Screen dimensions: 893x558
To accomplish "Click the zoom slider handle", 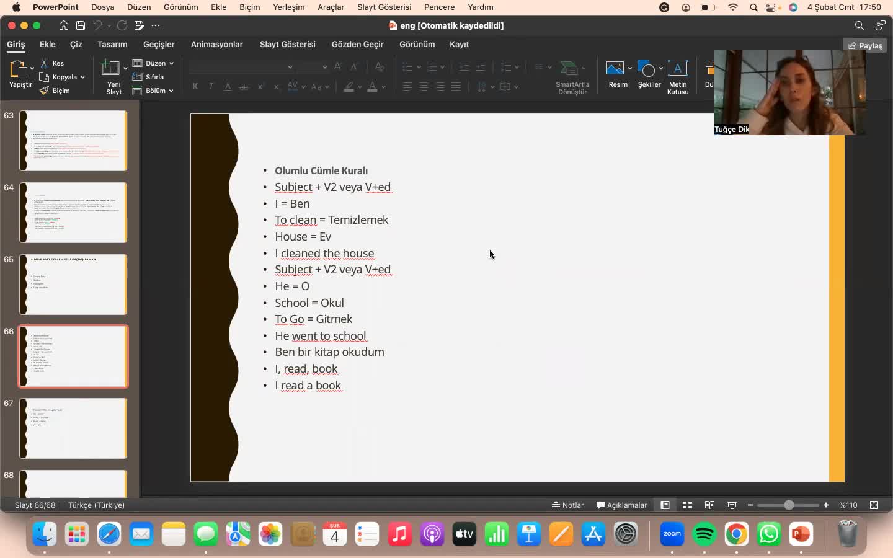I will (789, 505).
